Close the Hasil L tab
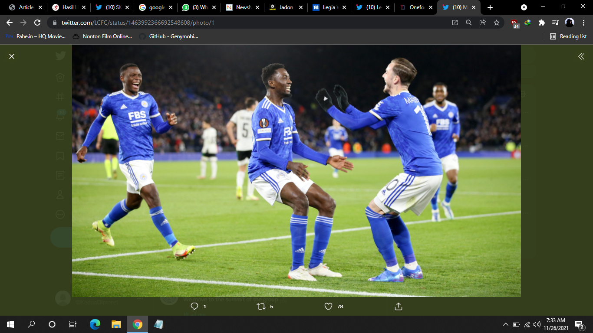Viewport: 593px width, 333px height. click(x=83, y=7)
